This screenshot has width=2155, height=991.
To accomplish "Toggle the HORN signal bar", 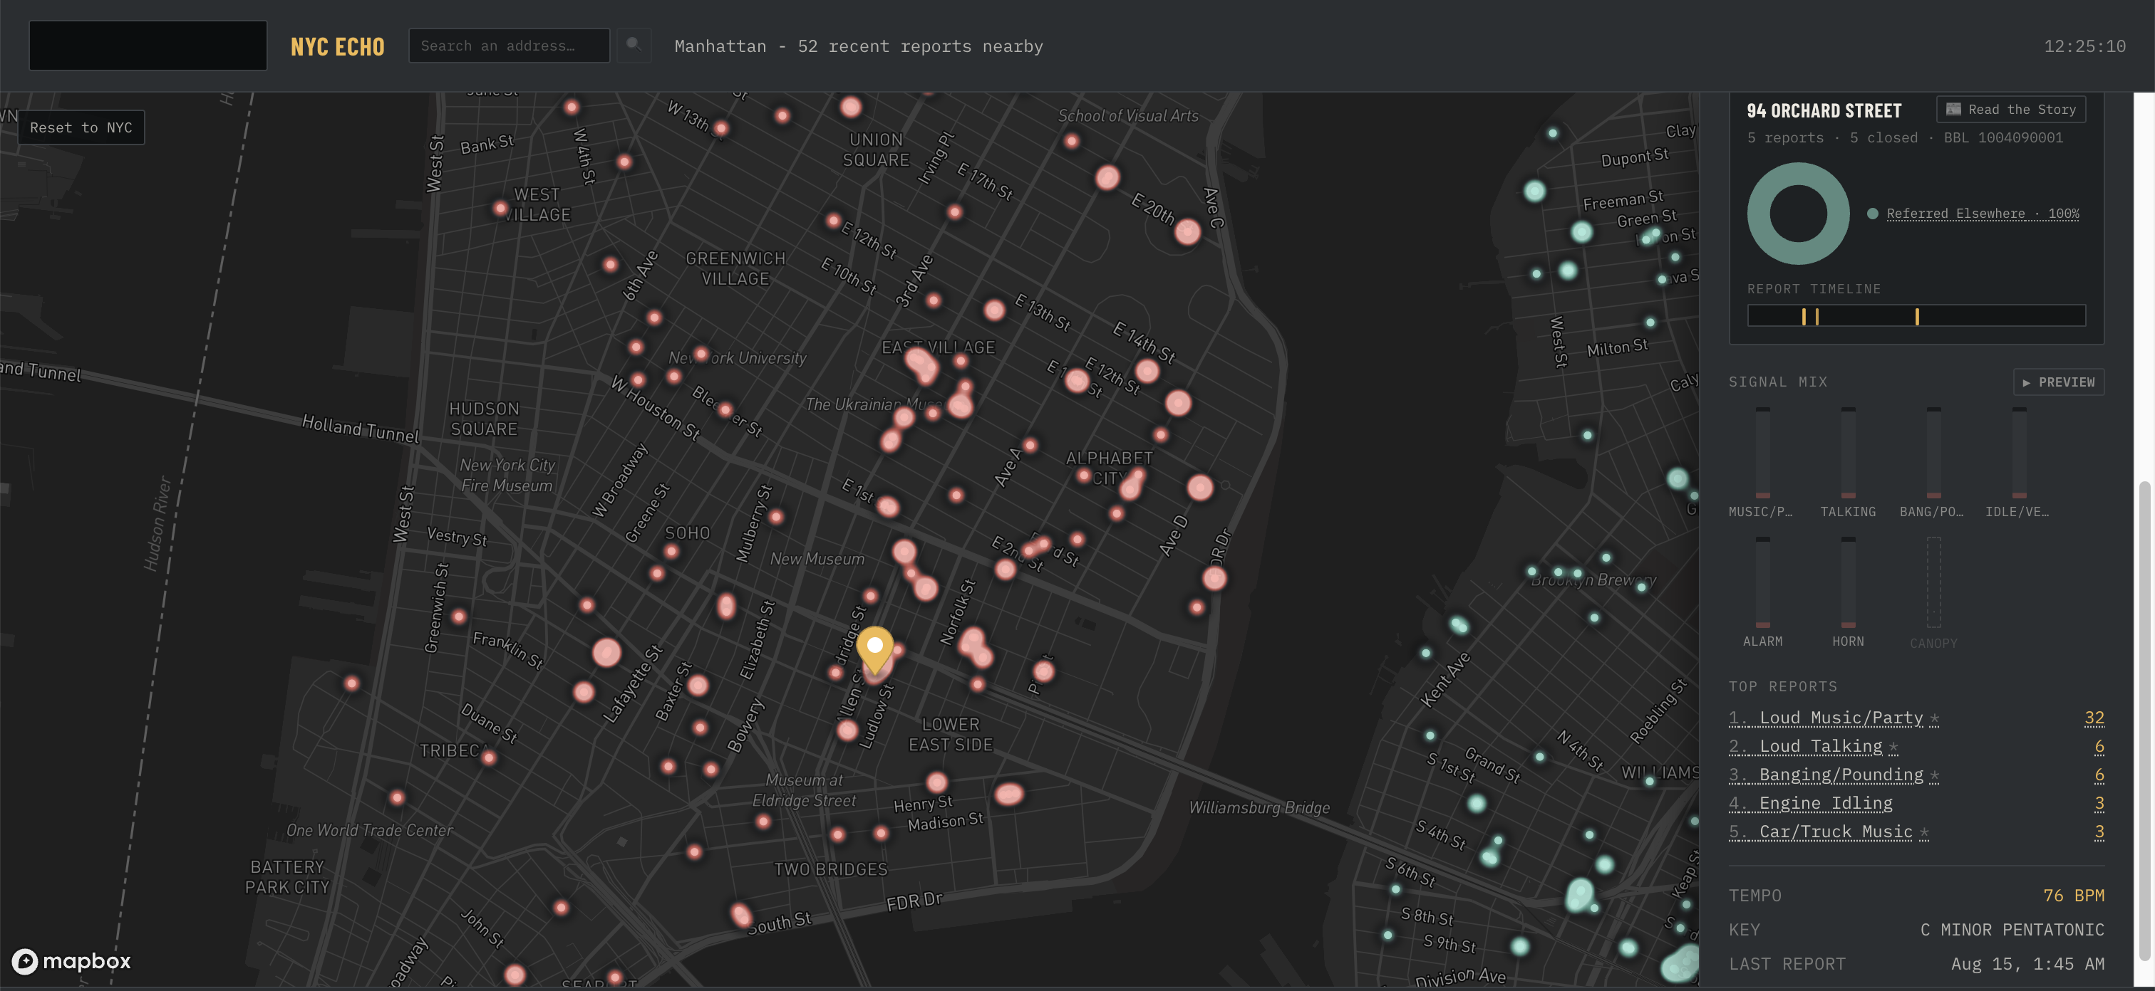I will (1848, 582).
